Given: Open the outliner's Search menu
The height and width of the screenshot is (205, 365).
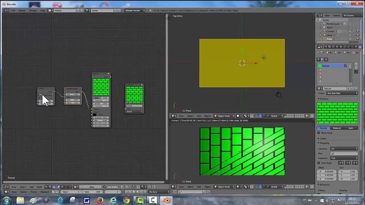Looking at the screenshot, I should pos(336,15).
